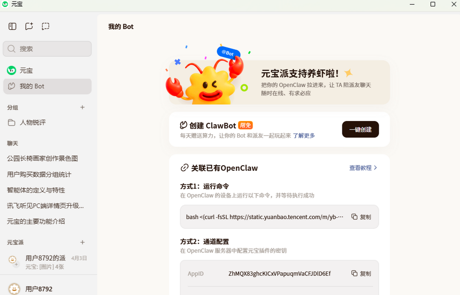Viewport: 460px width, 295px height.
Task: Click the 用户8792 avatar icon at bottom
Action: click(14, 289)
